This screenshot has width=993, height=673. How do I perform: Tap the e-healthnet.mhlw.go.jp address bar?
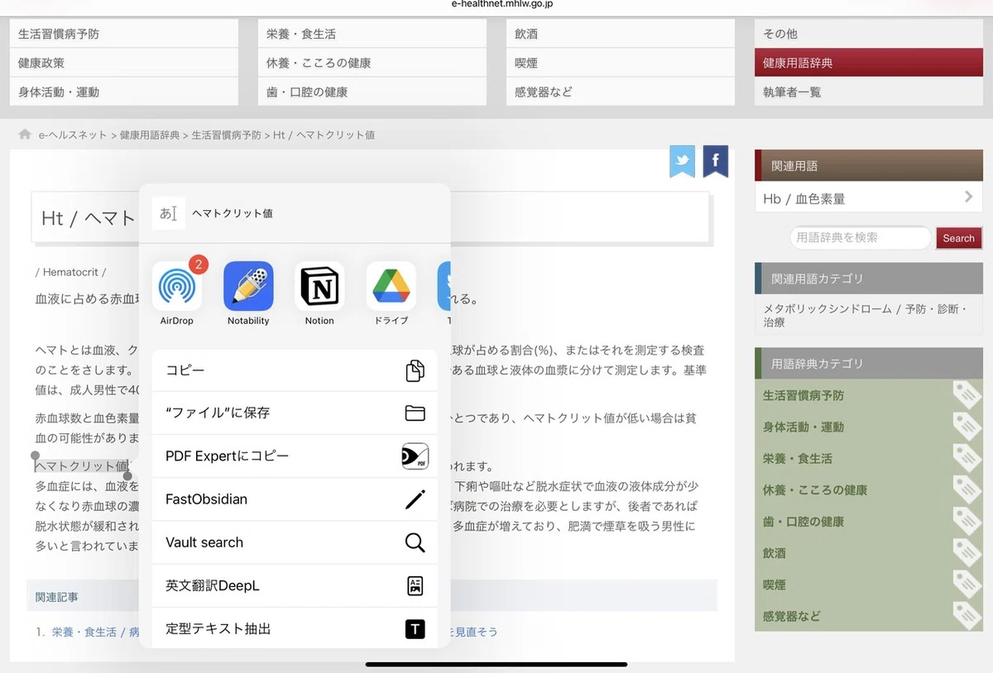(x=502, y=4)
